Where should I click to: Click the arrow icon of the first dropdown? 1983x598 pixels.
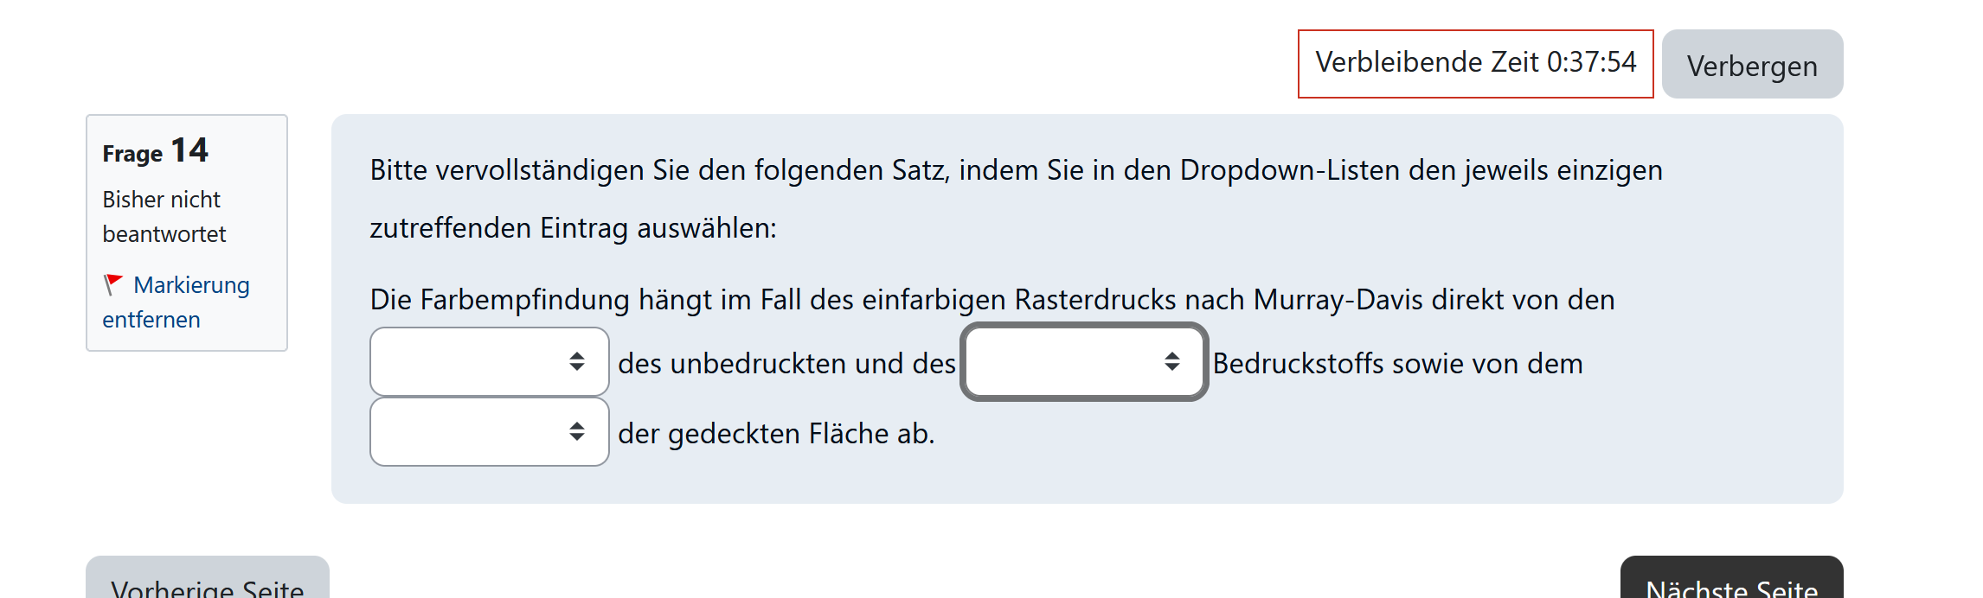pos(577,361)
